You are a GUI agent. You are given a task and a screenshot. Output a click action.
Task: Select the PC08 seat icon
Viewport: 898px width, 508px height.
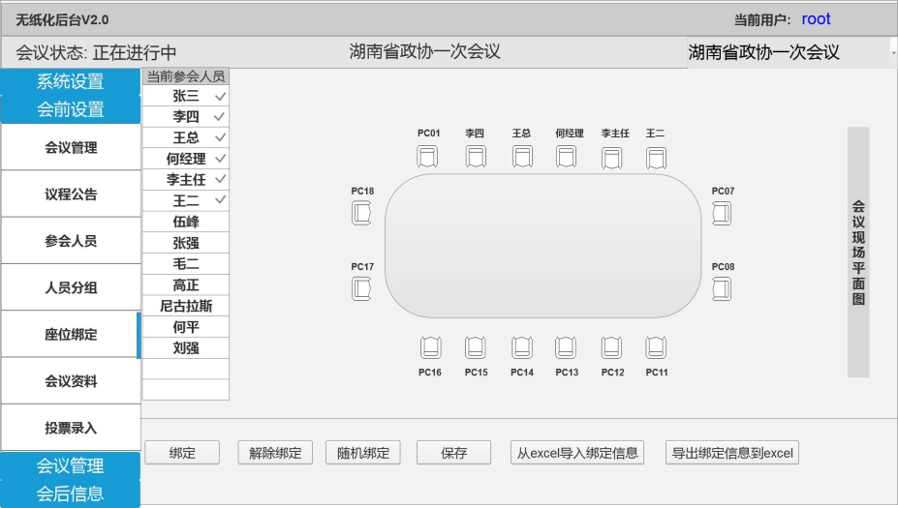click(x=722, y=289)
